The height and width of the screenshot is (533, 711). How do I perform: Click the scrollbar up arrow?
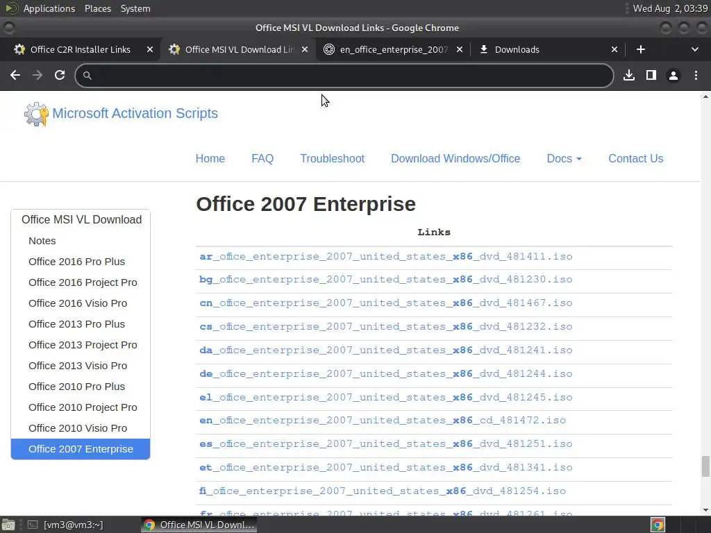[x=705, y=96]
